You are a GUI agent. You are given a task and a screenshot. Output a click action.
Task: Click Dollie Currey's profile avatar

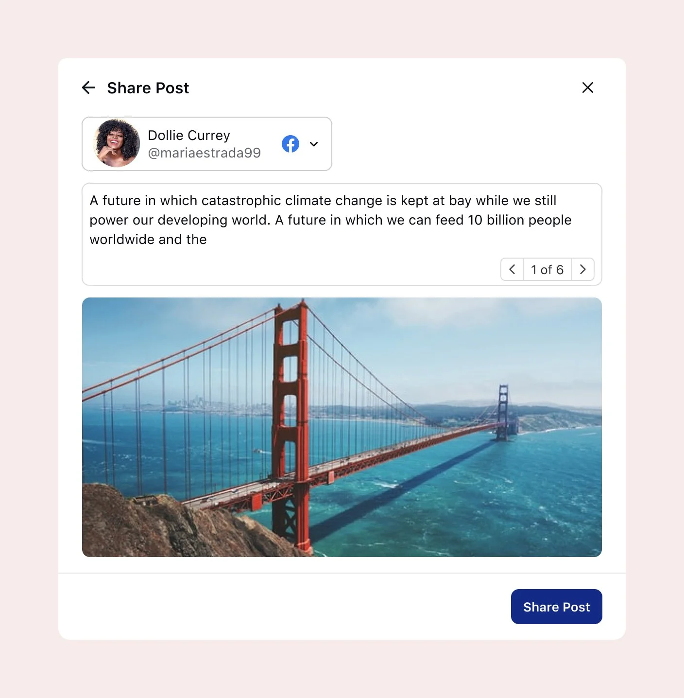coord(117,143)
